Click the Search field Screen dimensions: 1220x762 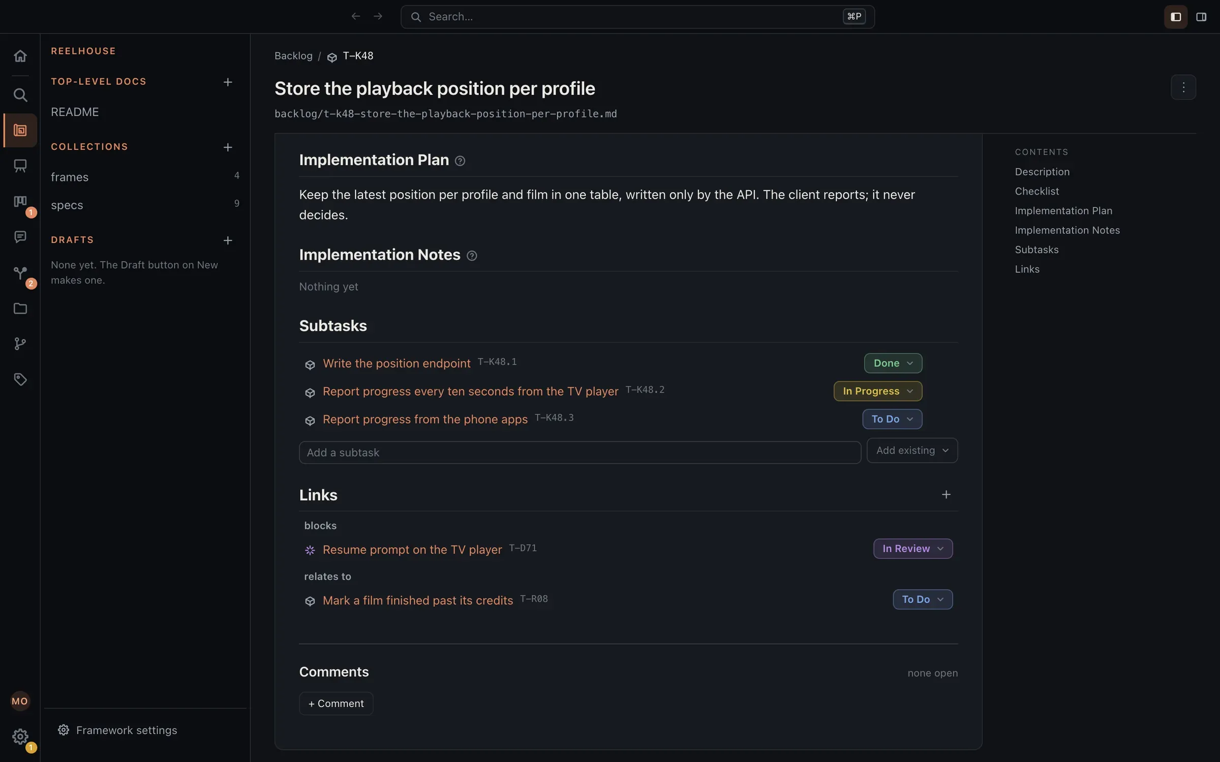tap(637, 17)
